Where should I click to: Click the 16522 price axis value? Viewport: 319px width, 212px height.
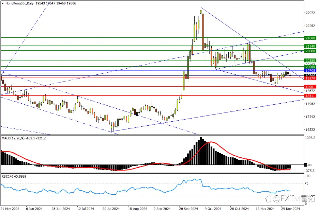click(310, 130)
